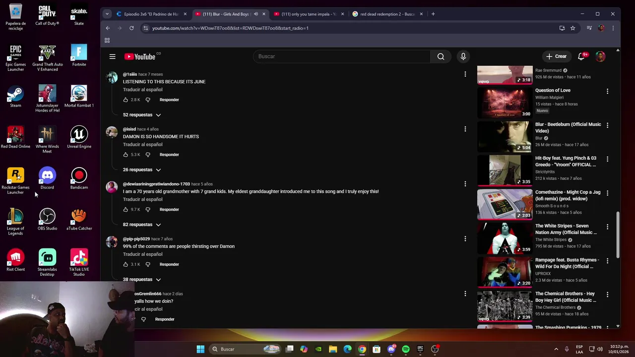Close the red dead redemption 2 tab

(x=421, y=14)
